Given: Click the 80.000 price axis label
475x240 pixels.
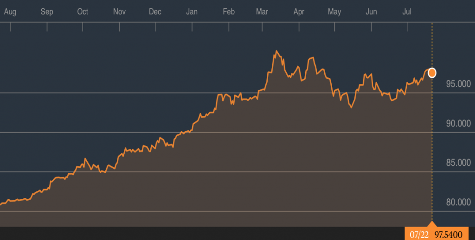Looking at the screenshot, I should click(456, 202).
